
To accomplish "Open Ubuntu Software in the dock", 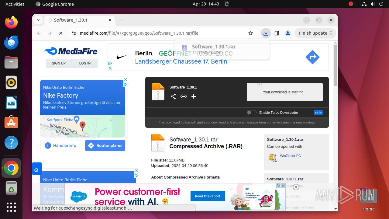I will 11,123.
